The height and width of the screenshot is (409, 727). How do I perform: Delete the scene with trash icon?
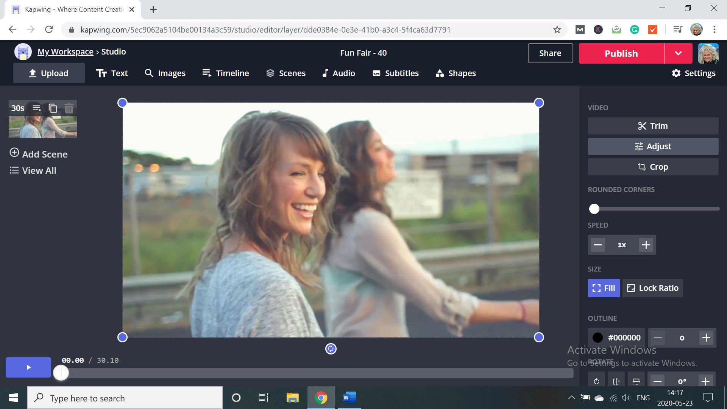coord(69,109)
